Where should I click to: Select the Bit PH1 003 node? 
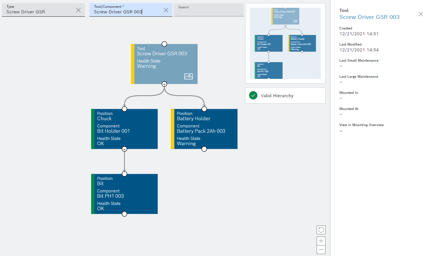(124, 194)
